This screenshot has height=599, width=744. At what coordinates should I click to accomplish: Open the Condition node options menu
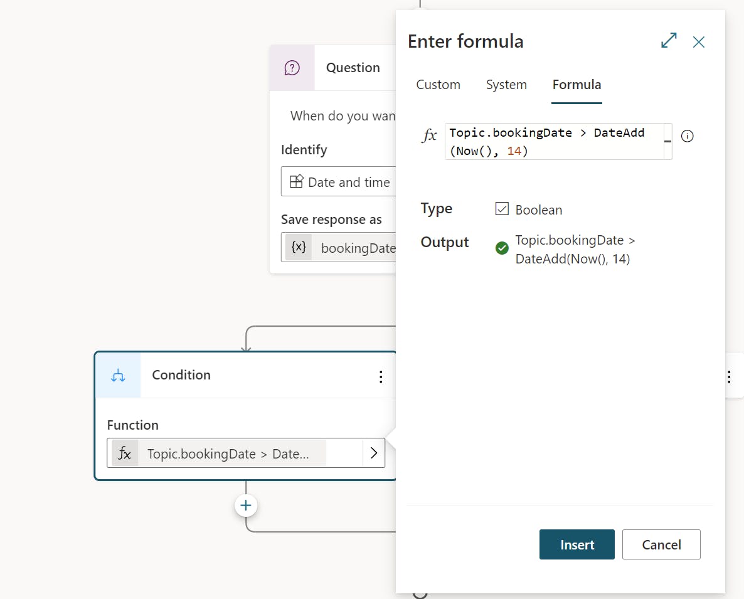coord(381,376)
